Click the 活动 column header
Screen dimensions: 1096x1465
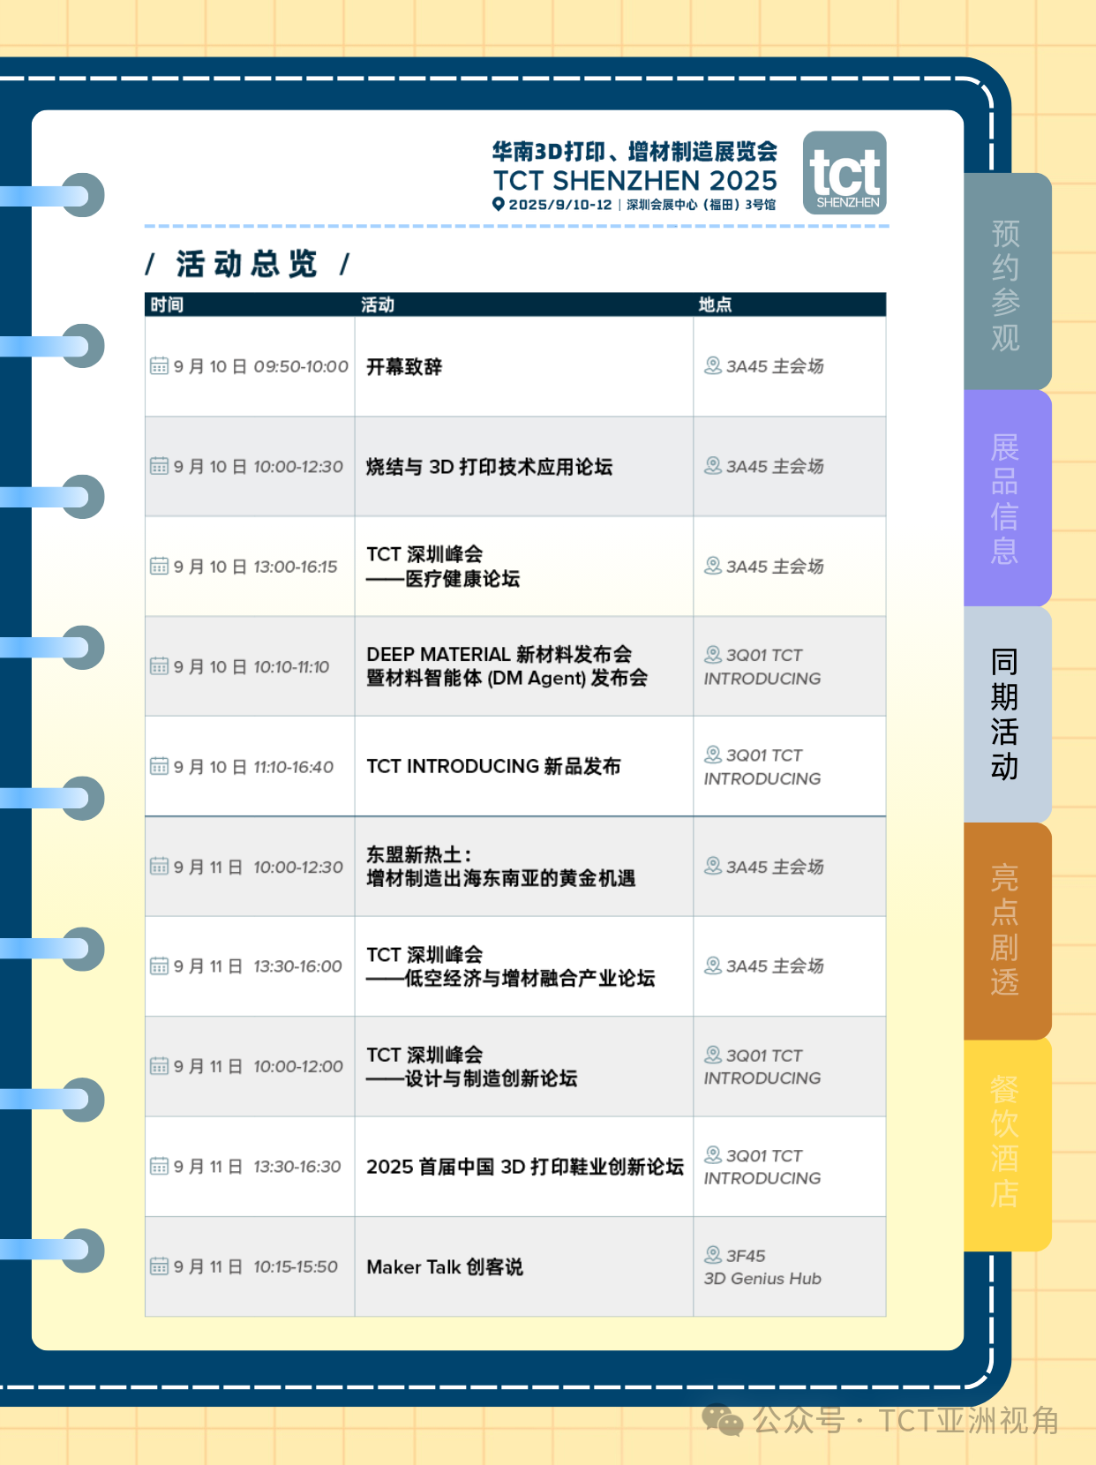coord(378,304)
